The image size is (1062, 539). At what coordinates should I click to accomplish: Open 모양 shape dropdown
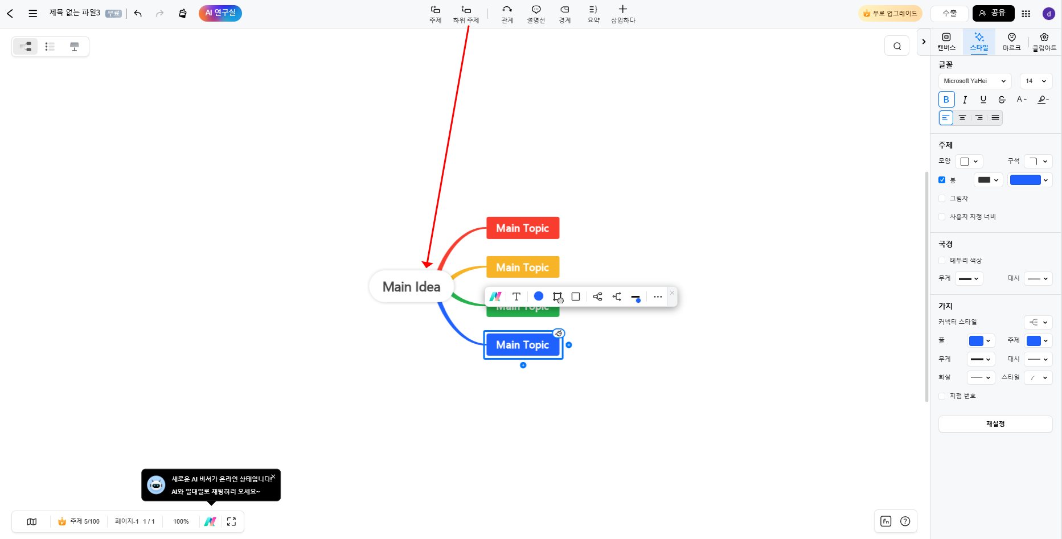click(969, 162)
